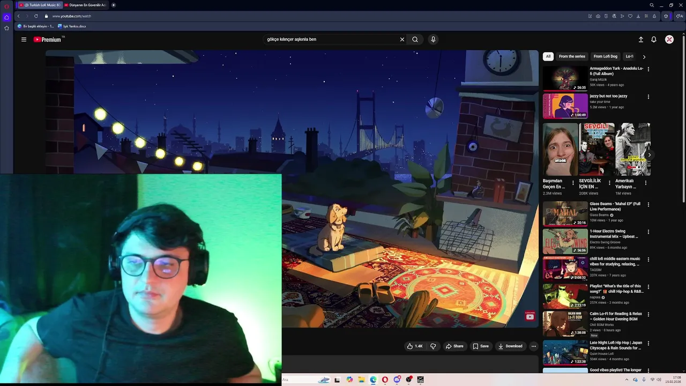Switch to the 'Dünyanın En Güvenilir' tab
The width and height of the screenshot is (686, 386).
coord(86,5)
